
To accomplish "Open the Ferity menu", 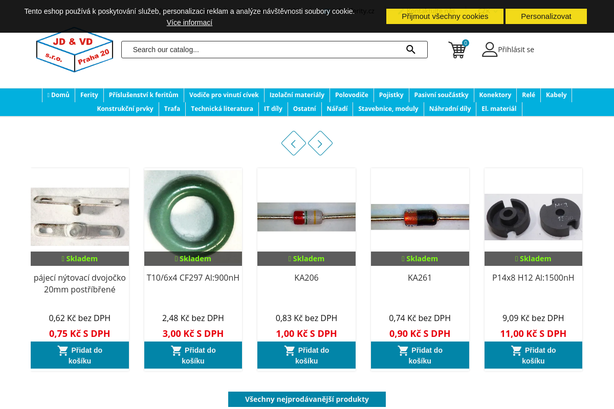I will tap(89, 95).
